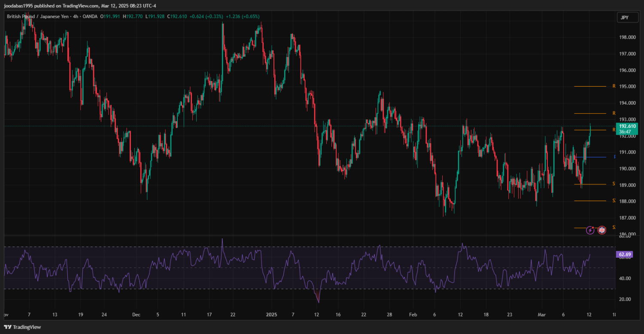Click the 28 date label on time axis
The width and height of the screenshot is (644, 334).
click(x=389, y=315)
